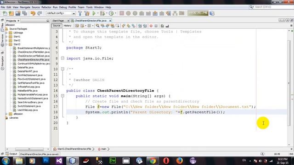Expand the Start1 package node
The height and width of the screenshot is (165, 294).
click(x=6, y=37)
